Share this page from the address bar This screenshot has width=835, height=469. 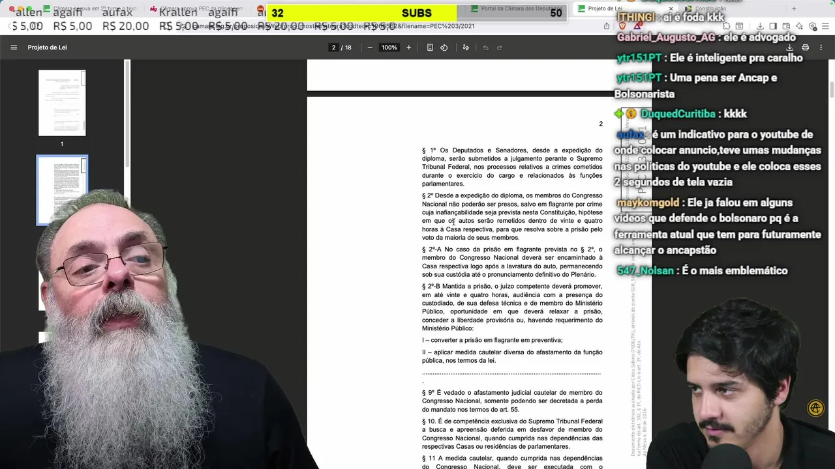coord(607,26)
